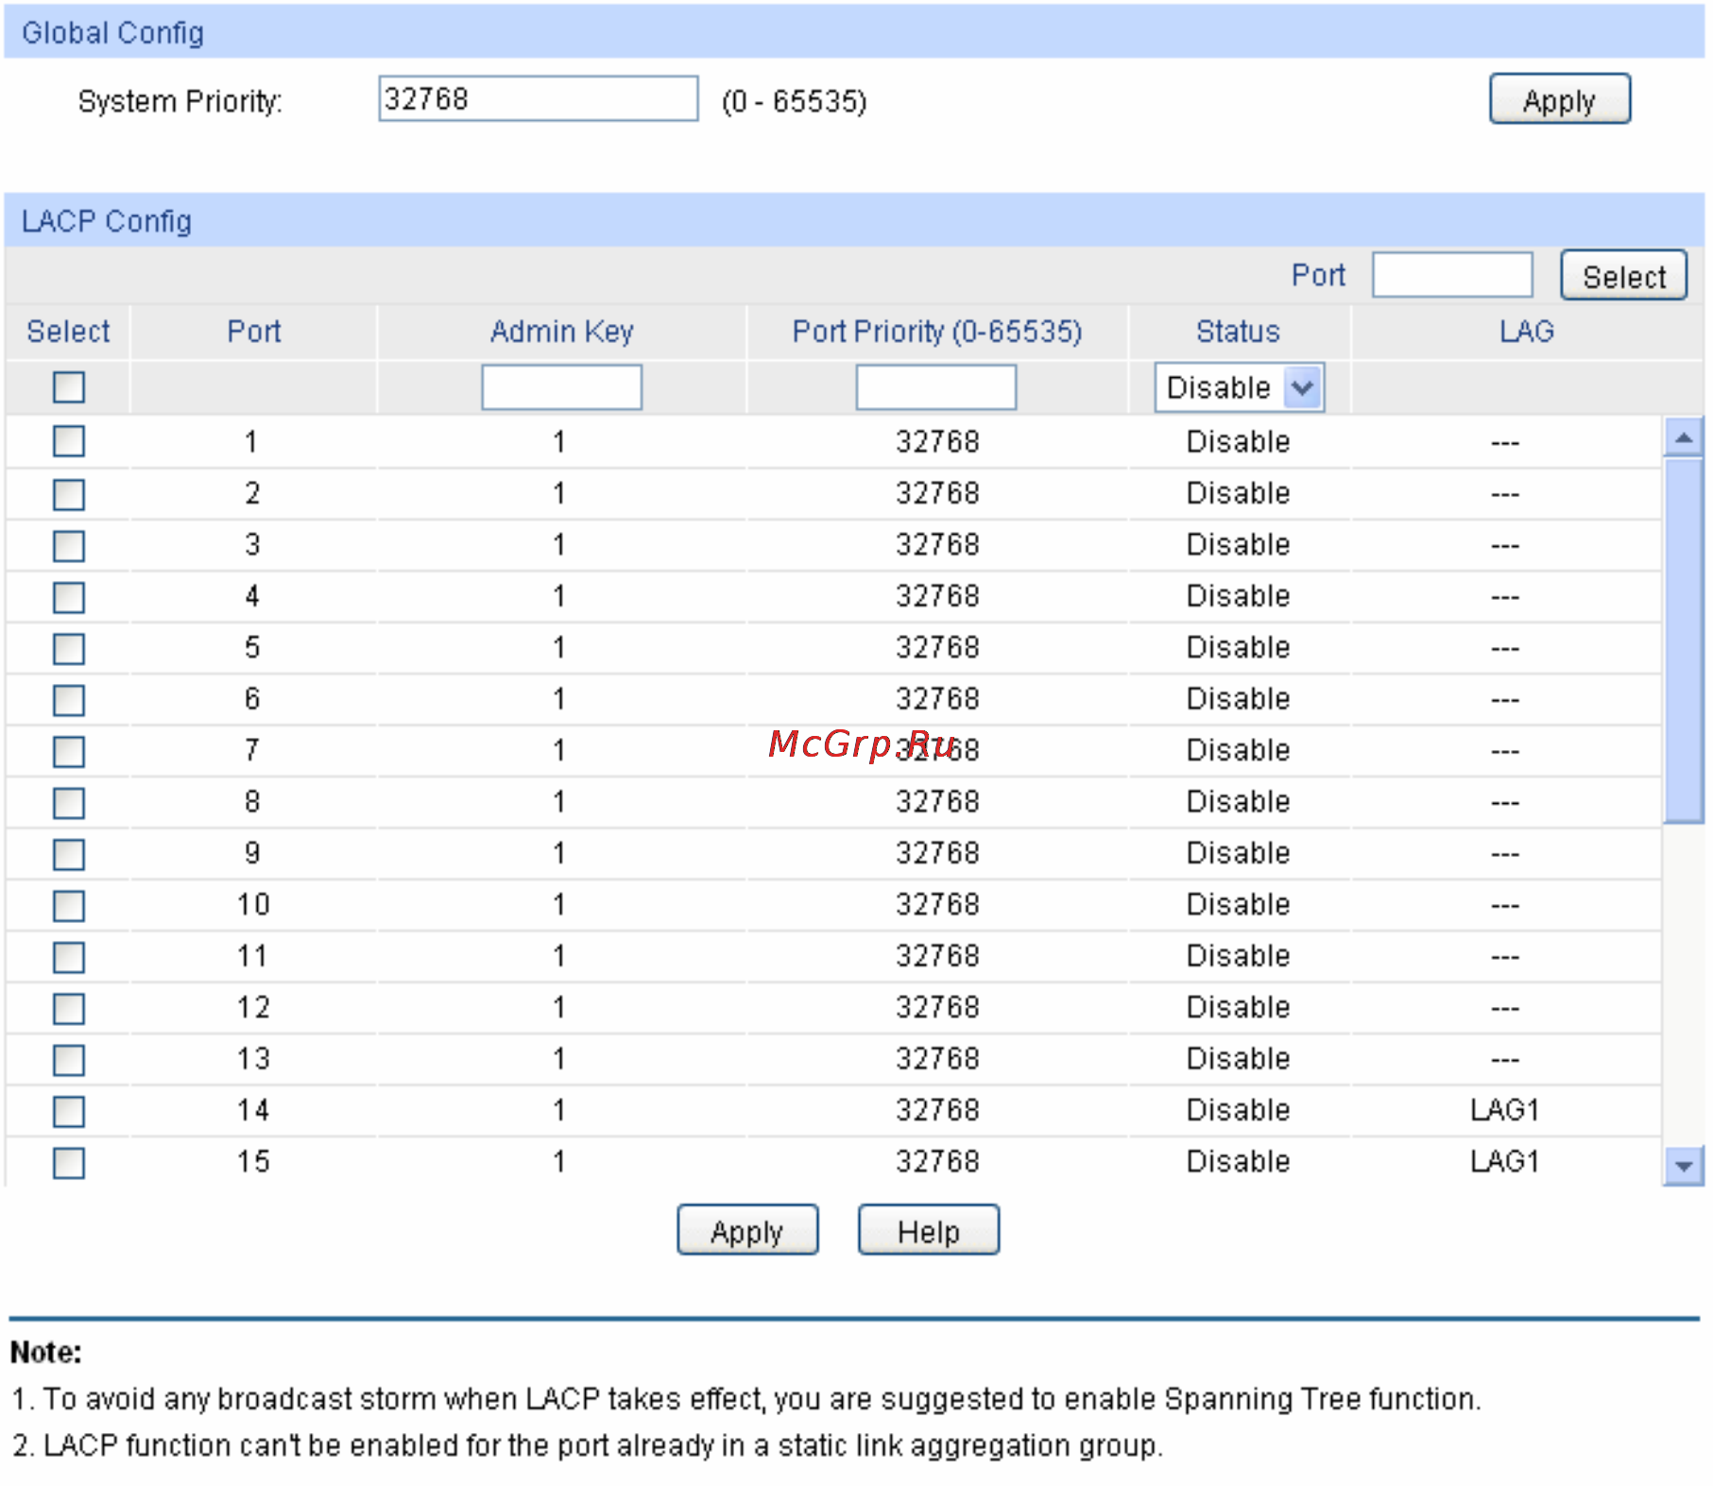The height and width of the screenshot is (1486, 1713).
Task: Click the Status column header
Action: tap(1238, 332)
